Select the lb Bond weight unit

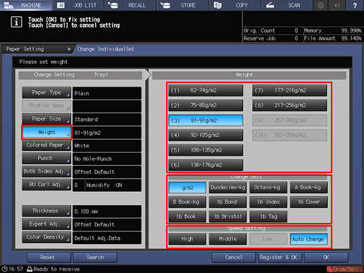click(x=227, y=202)
